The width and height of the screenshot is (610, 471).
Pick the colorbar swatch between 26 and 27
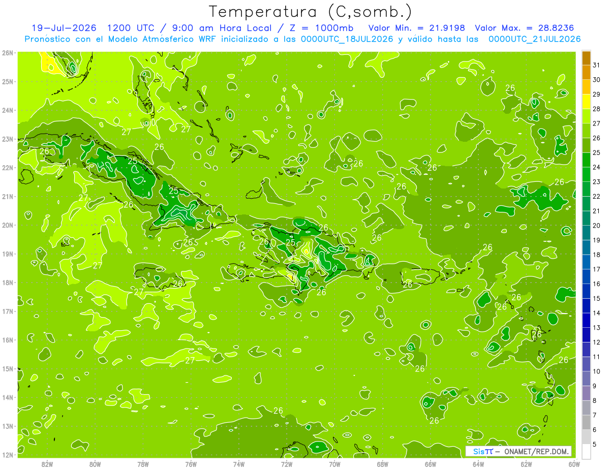[586, 131]
